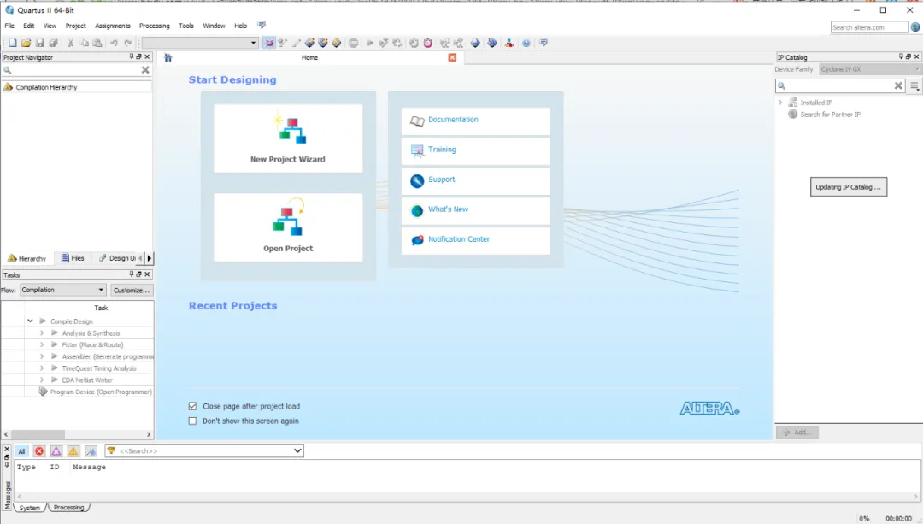Click the Save disk toolbar icon
Viewport: 923px width, 524px height.
39,43
